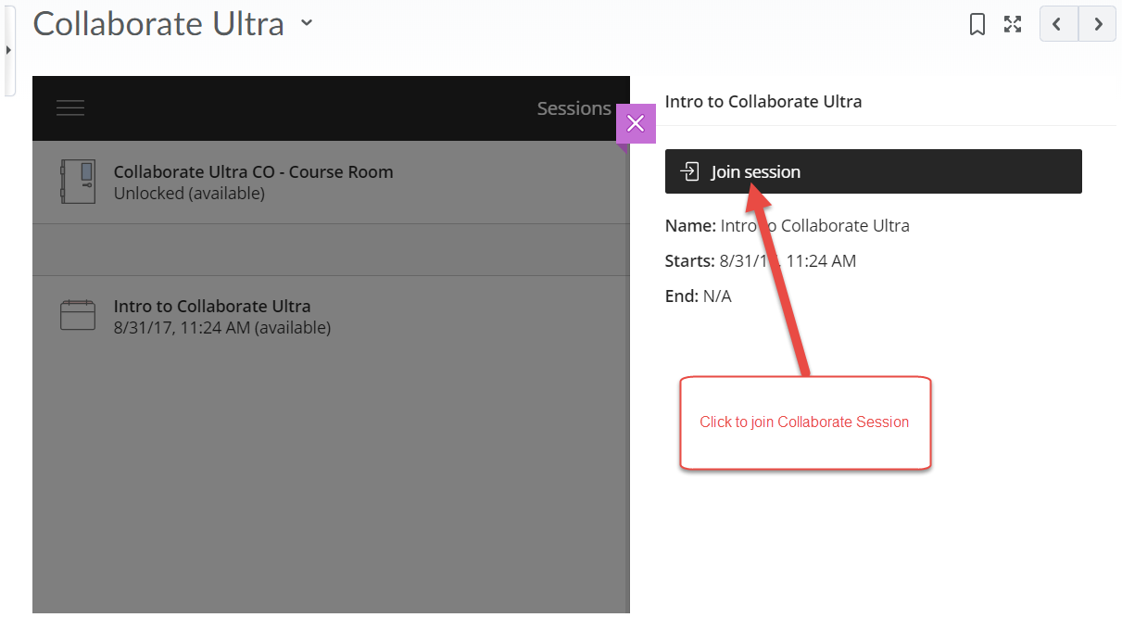
Task: Enter fullscreen using the expand icon
Action: (x=1012, y=24)
